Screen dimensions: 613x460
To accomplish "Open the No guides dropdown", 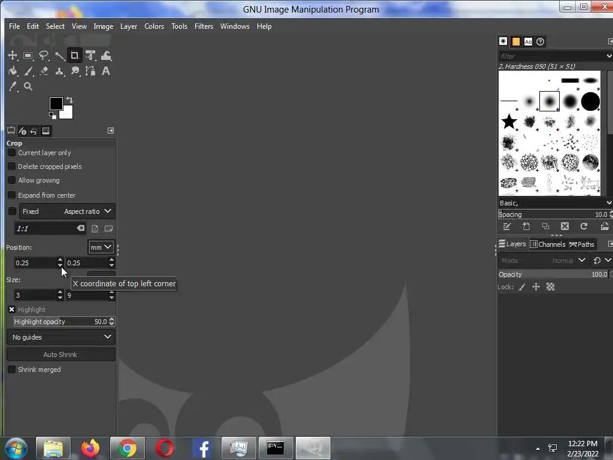I will (x=61, y=337).
